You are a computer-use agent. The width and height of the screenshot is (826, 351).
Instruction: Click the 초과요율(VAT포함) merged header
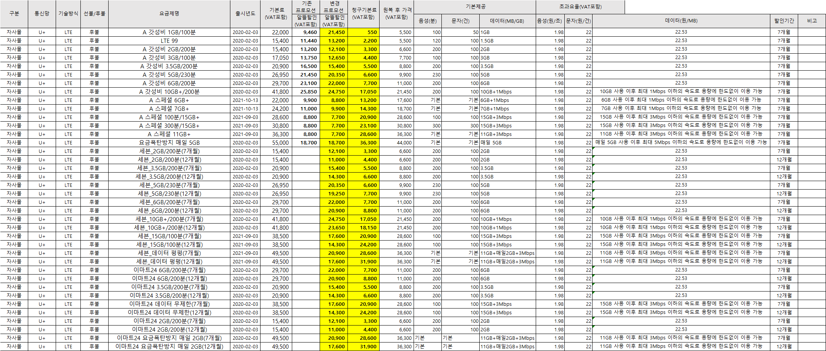point(580,7)
